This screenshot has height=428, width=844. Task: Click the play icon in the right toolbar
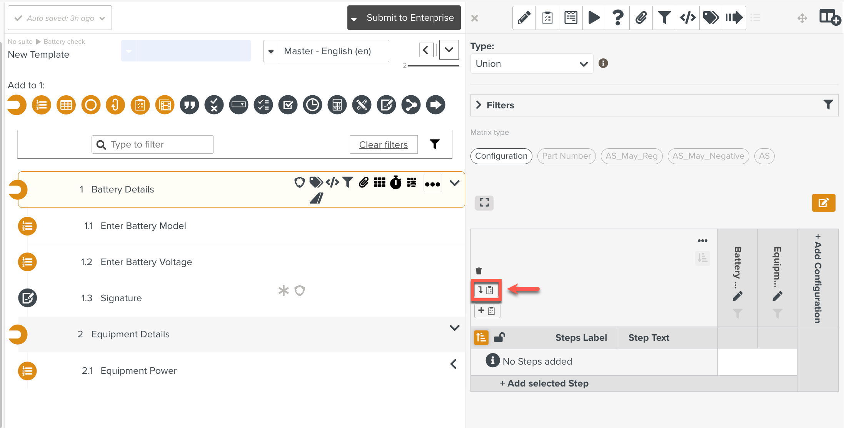(594, 18)
